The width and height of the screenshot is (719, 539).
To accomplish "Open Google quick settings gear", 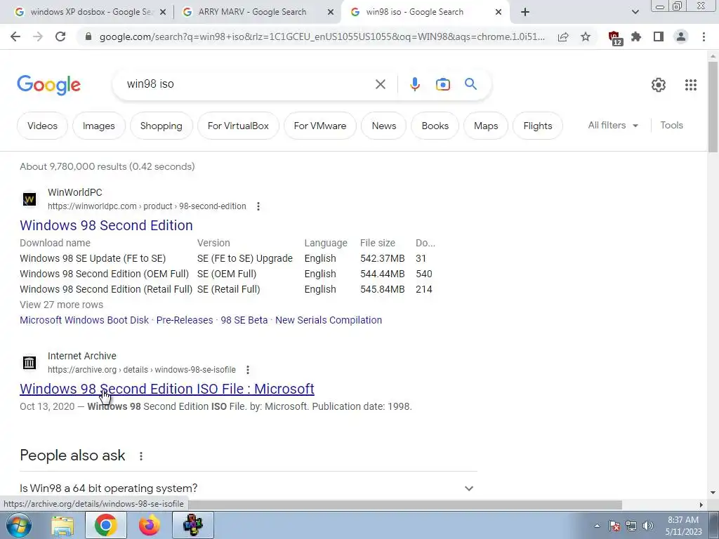I will [x=659, y=85].
